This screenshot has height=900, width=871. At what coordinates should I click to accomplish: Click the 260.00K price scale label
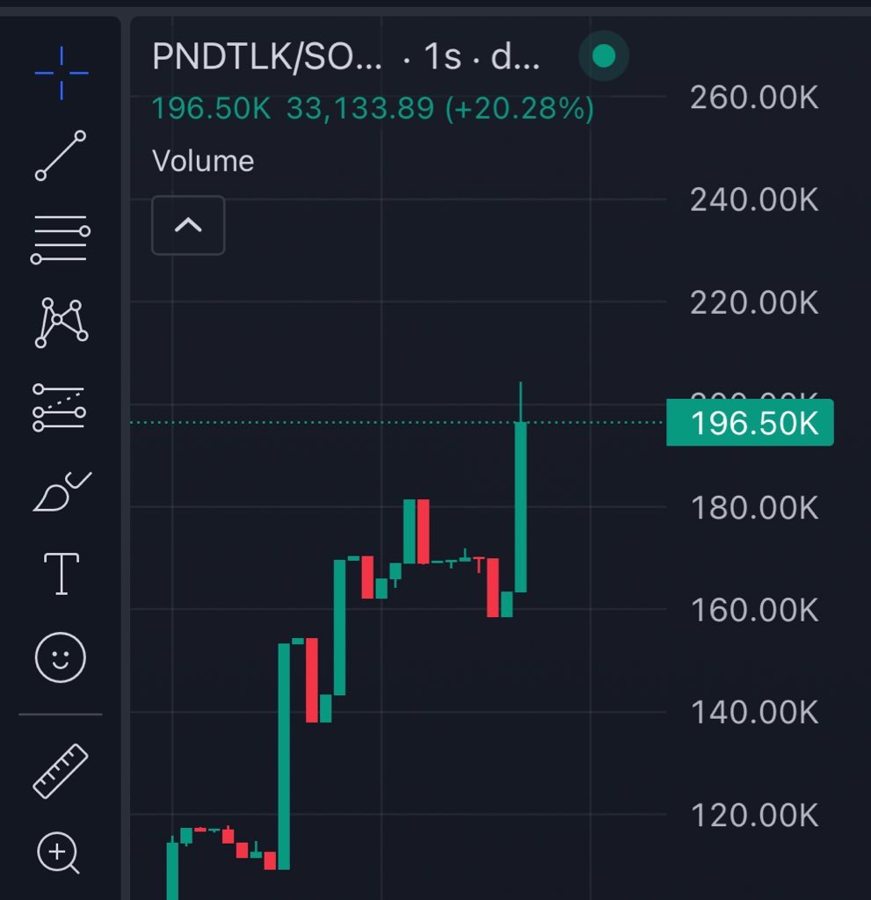[x=754, y=97]
